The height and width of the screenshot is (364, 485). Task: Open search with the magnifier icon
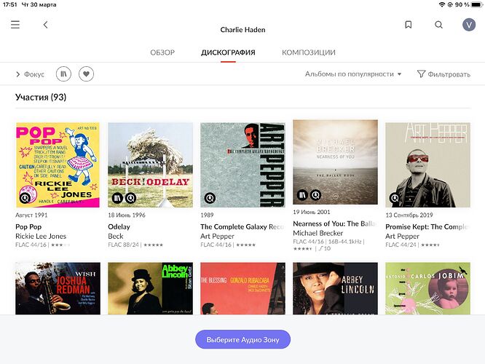click(x=438, y=25)
